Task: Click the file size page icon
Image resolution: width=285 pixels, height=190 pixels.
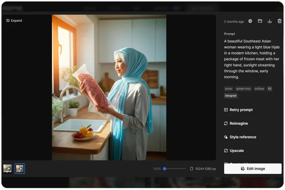Action: (191, 169)
